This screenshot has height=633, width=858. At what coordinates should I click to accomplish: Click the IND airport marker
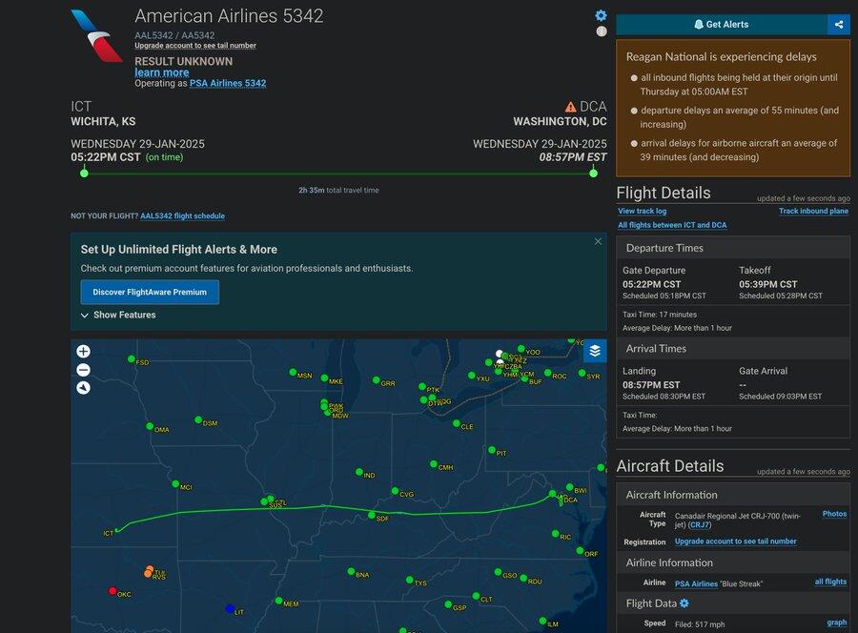click(x=359, y=472)
